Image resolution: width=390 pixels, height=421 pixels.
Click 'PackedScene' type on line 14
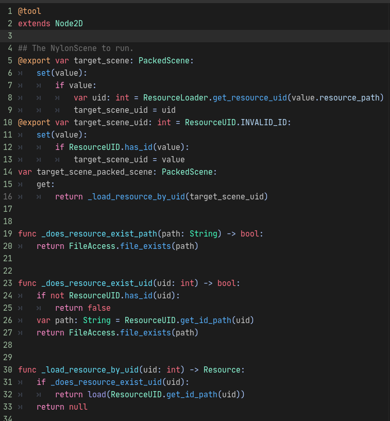[x=187, y=172]
